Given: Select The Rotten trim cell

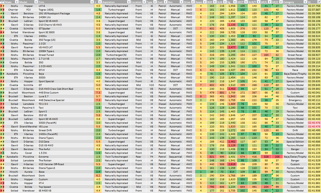Looking at the screenshot, I should pos(66,160).
